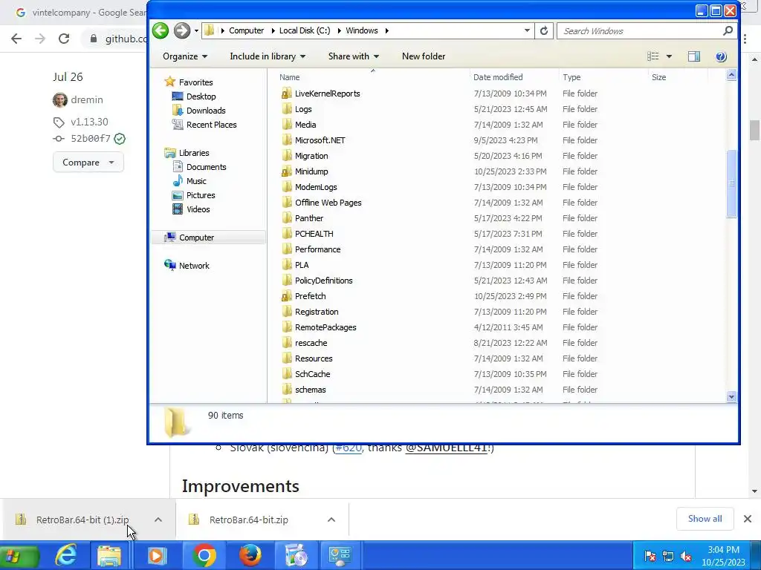Screen dimensions: 761x570
Task: Expand options for RetroBar.64-bit (1).zip download
Action: tap(158, 520)
